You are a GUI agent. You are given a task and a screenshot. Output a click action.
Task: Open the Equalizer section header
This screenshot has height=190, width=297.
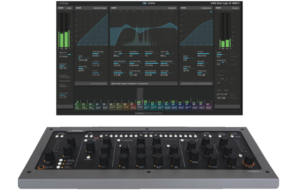point(144,8)
